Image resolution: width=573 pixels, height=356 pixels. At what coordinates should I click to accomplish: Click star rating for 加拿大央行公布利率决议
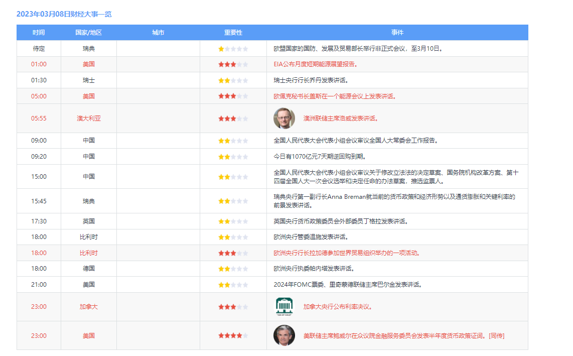pos(233,307)
